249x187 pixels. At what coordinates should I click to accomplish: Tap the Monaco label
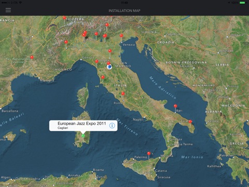[63, 70]
